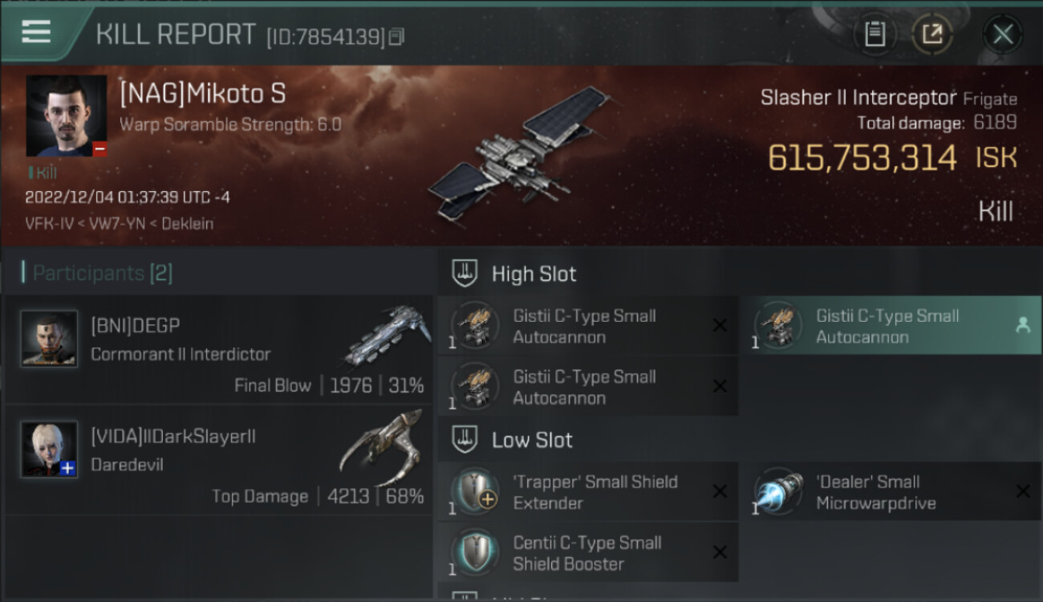Image resolution: width=1043 pixels, height=602 pixels.
Task: Open the hamburger menu icon
Action: pos(36,32)
